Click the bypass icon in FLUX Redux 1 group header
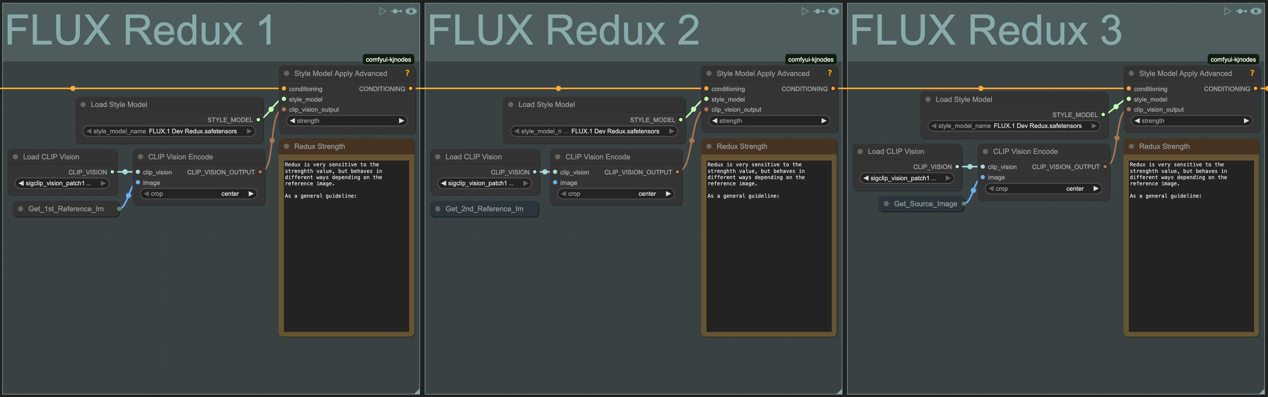1268x397 pixels. [x=396, y=11]
